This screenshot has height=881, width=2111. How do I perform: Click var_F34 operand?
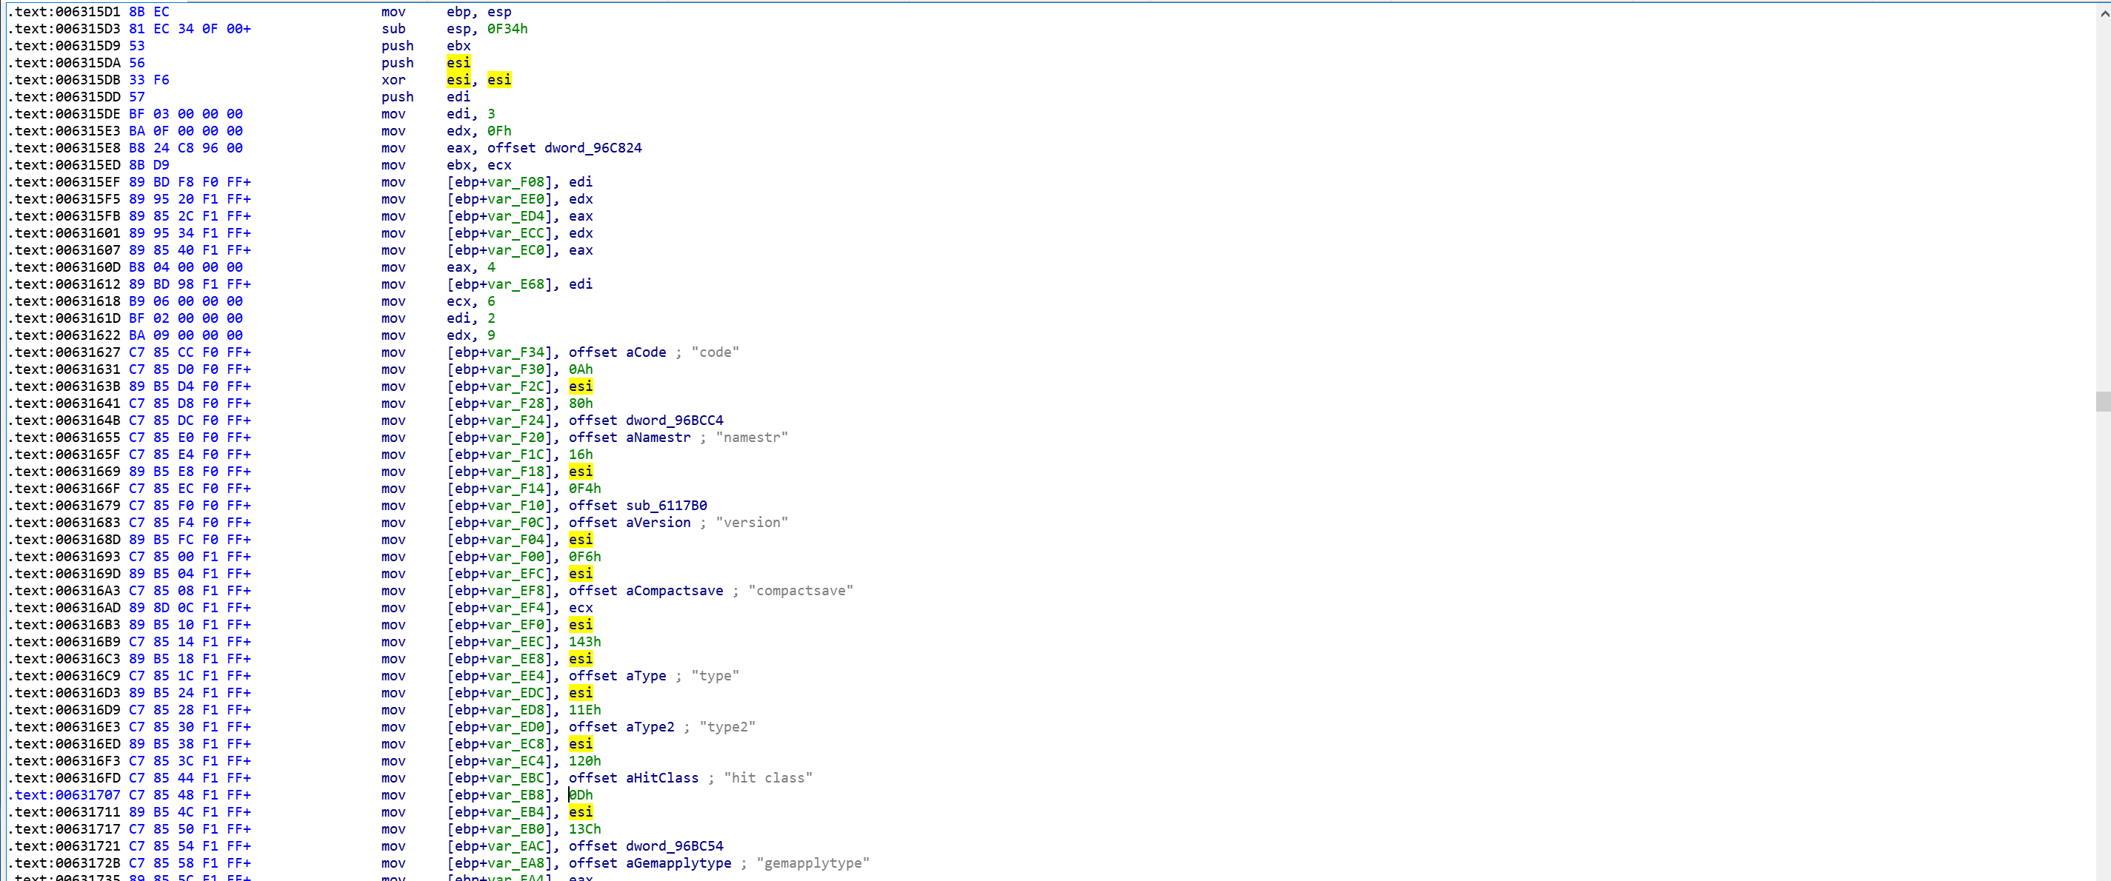click(x=516, y=352)
